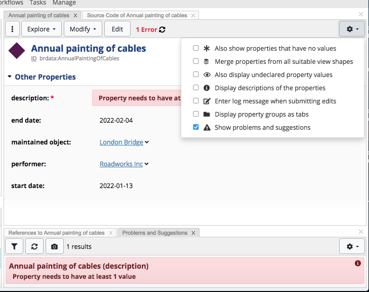This screenshot has width=369, height=292.
Task: Click the refresh icon next to 1 Error
Action: coord(162,29)
